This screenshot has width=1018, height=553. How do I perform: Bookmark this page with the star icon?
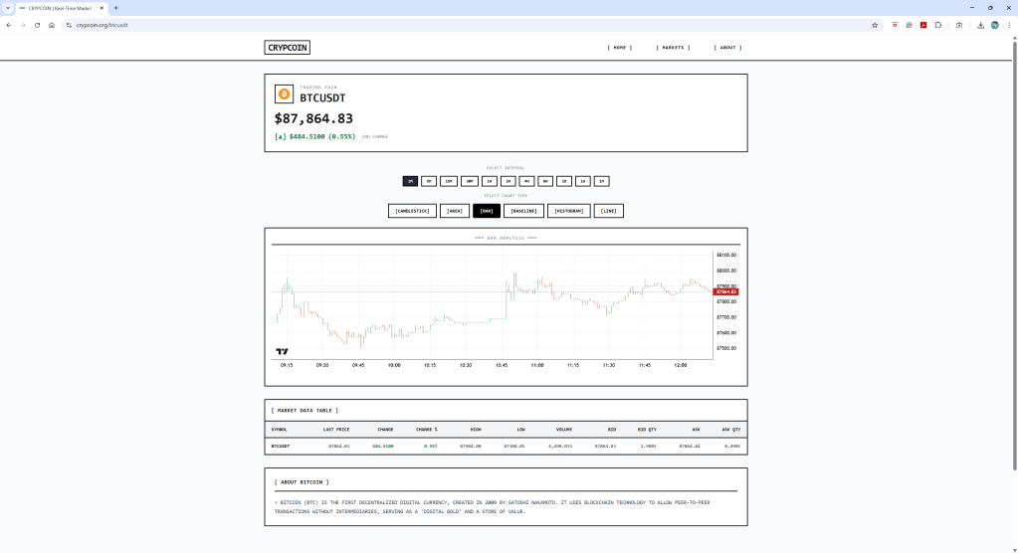pyautogui.click(x=875, y=25)
